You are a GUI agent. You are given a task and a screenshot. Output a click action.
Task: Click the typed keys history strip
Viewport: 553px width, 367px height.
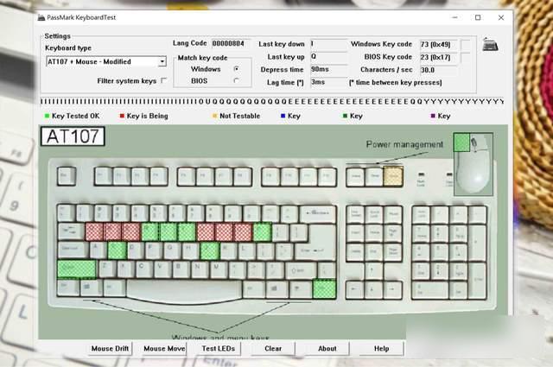coord(272,102)
